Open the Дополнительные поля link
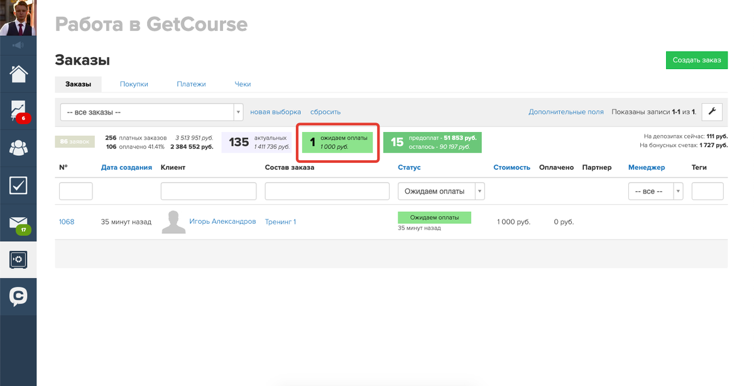This screenshot has width=754, height=386. tap(566, 112)
